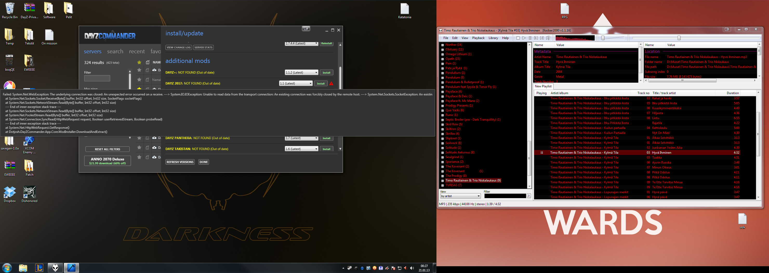The image size is (769, 273).
Task: Click the favorites star column header
Action: coord(139,62)
